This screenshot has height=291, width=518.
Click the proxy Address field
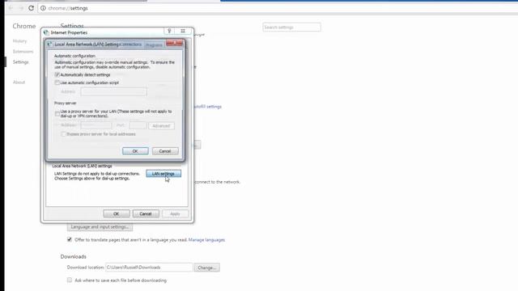tap(96, 125)
